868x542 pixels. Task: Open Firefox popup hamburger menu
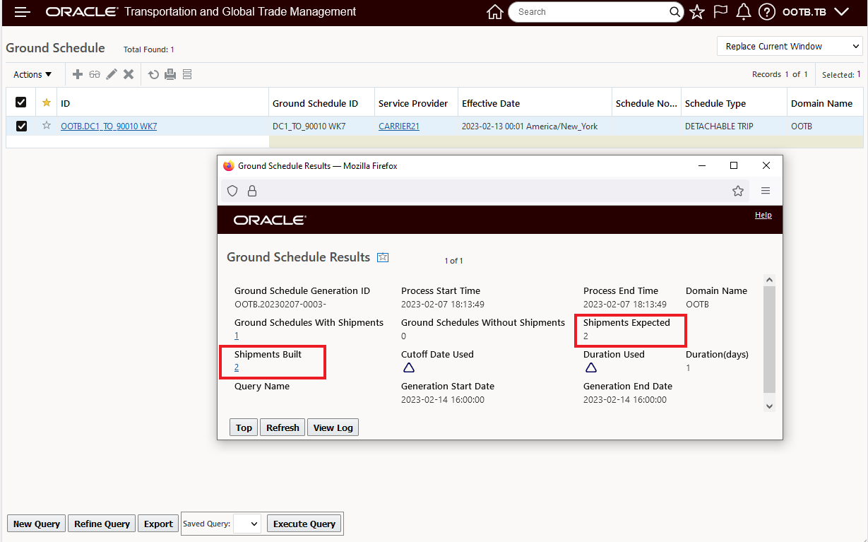766,191
